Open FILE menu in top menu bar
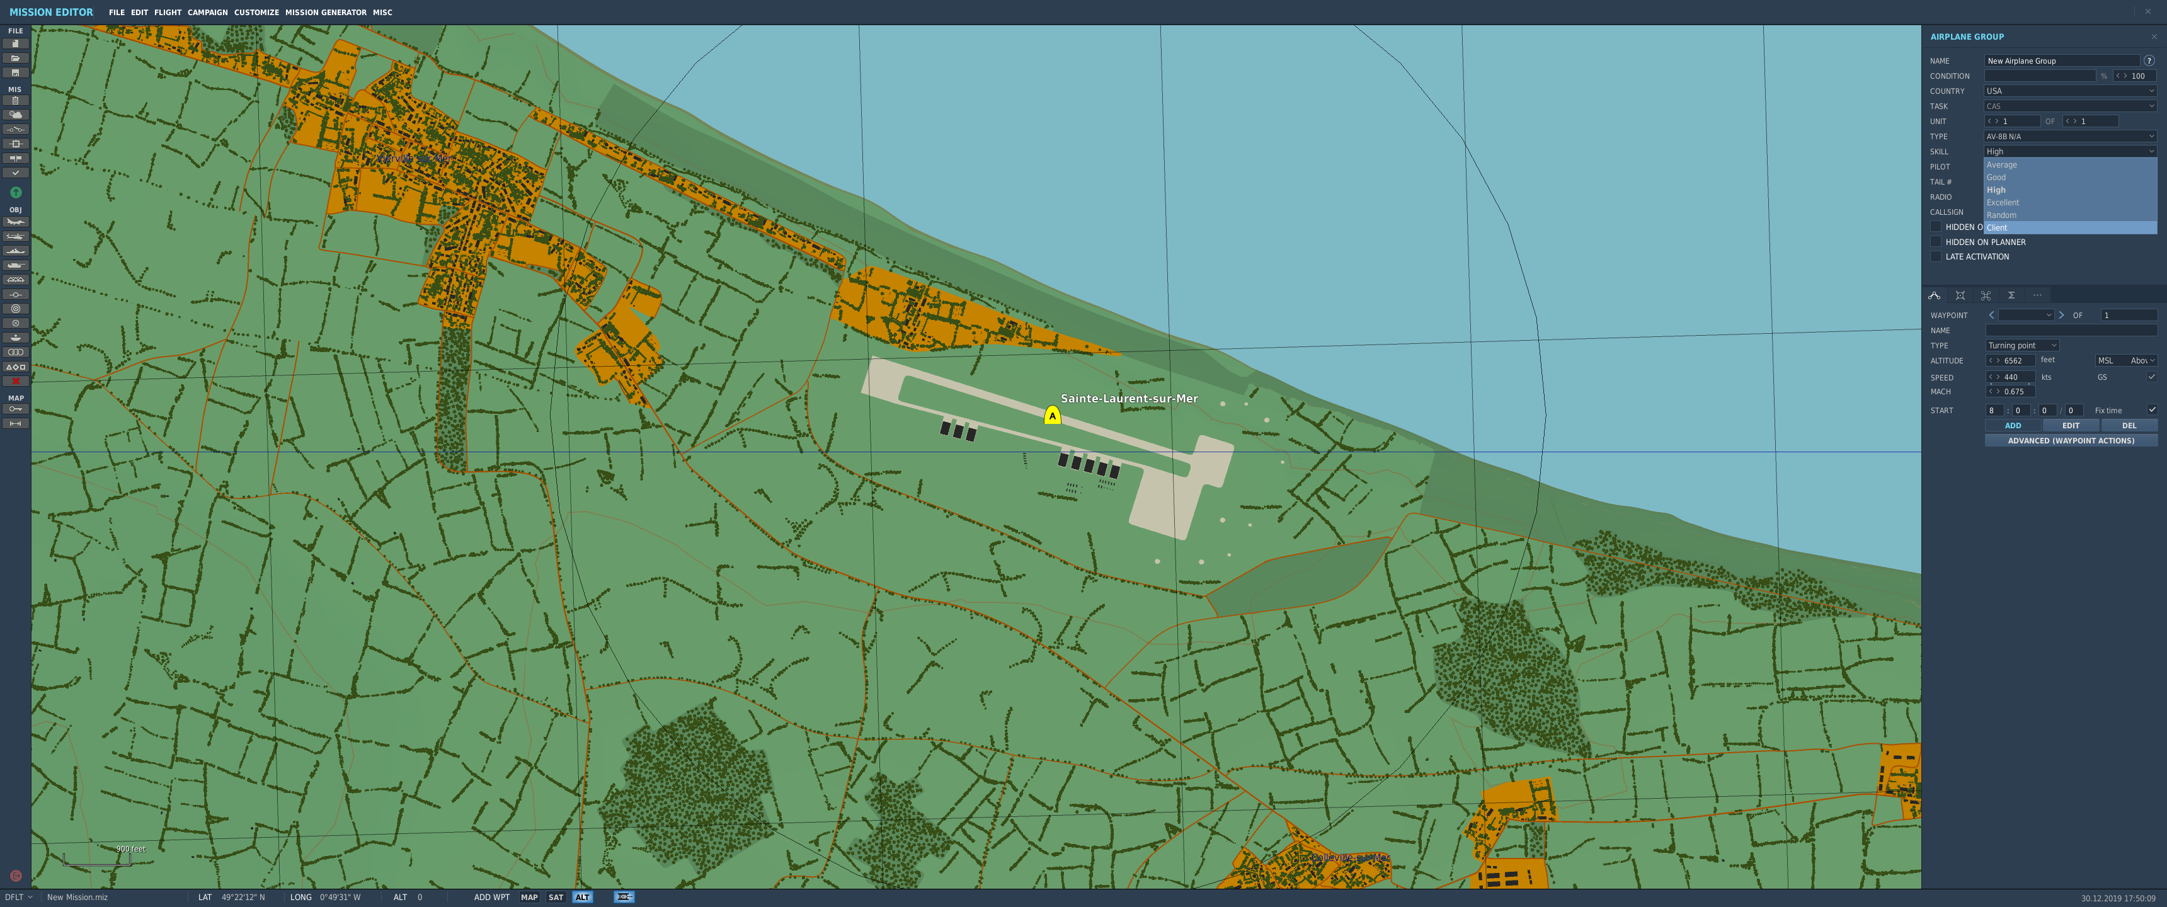2167x907 pixels. pos(116,13)
